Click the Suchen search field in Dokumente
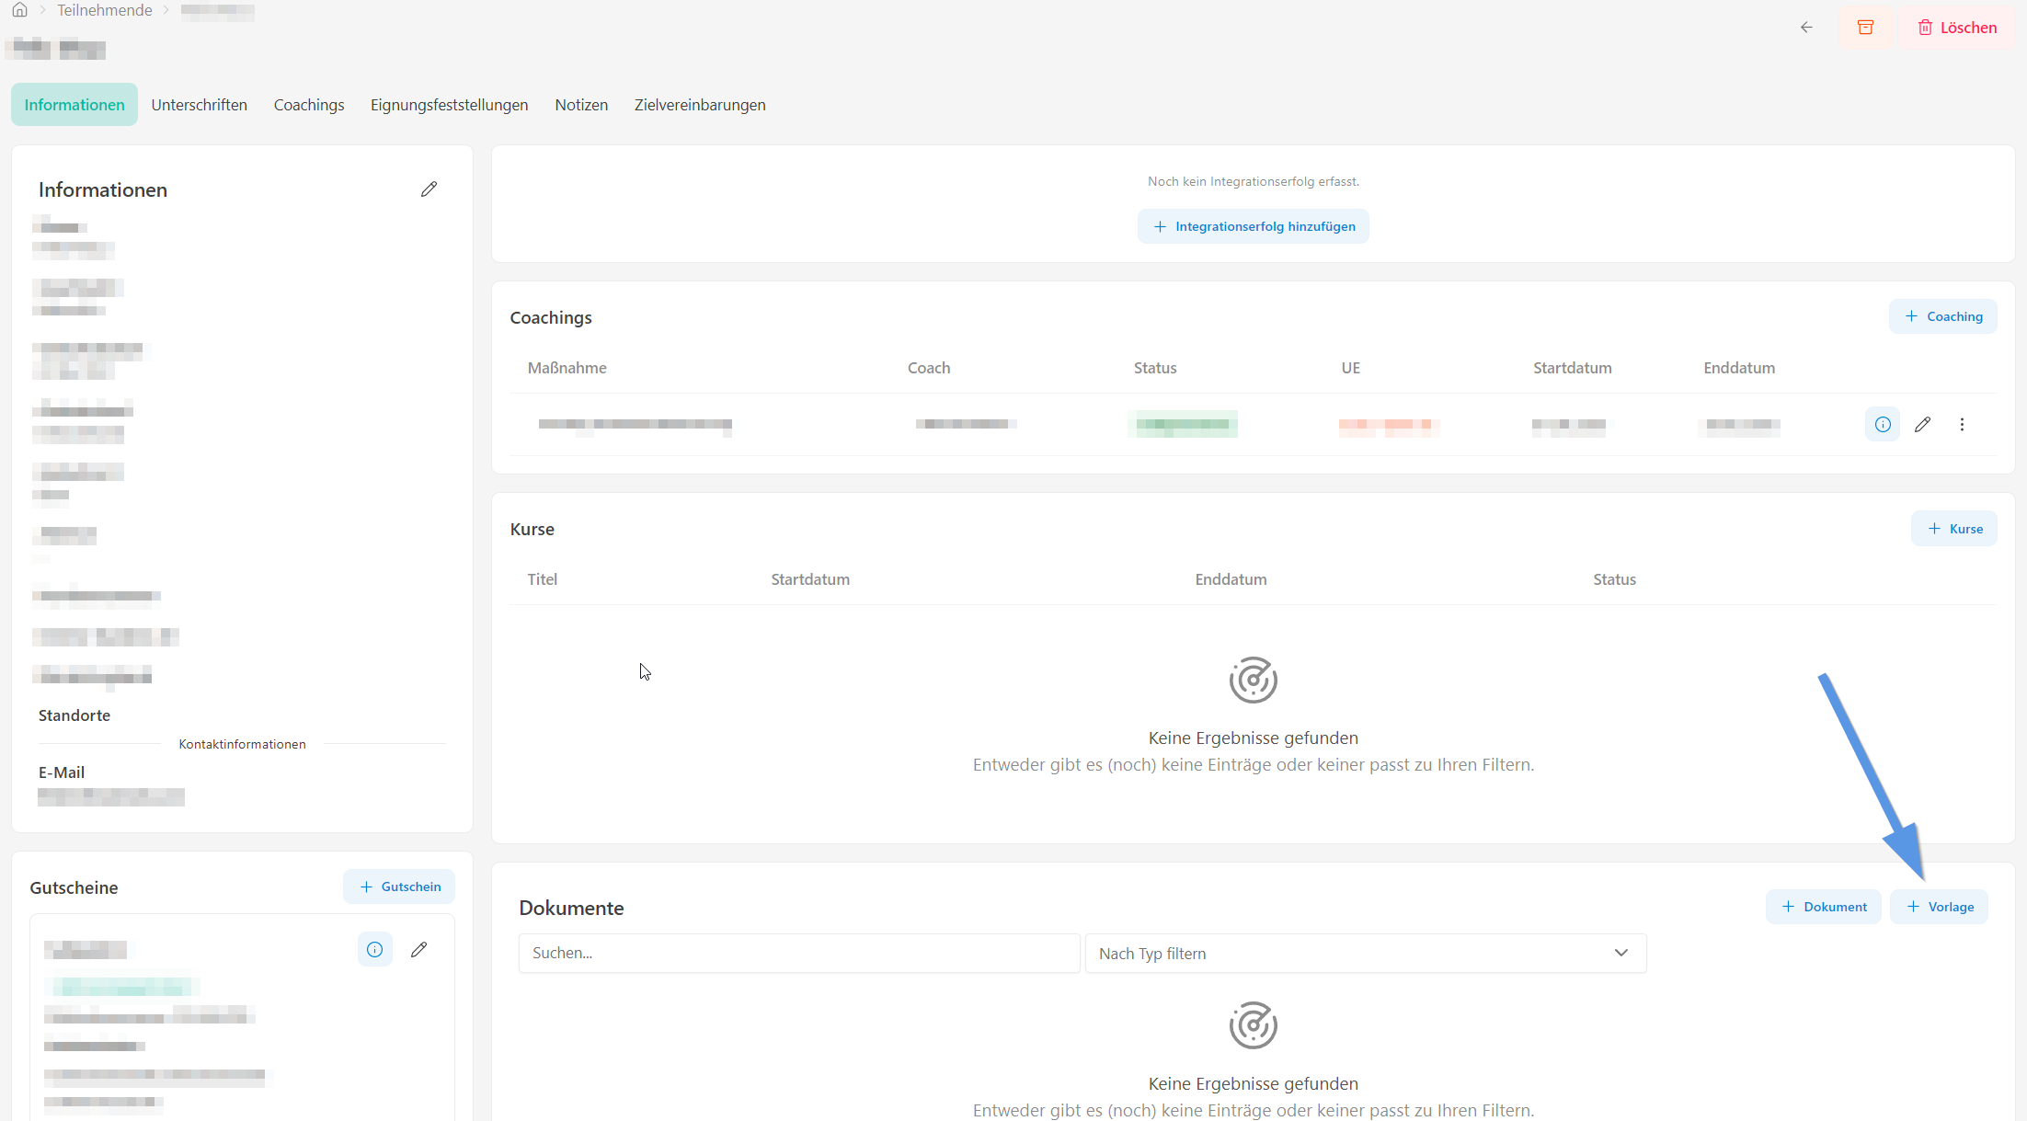Viewport: 2027px width, 1121px height. pos(799,954)
